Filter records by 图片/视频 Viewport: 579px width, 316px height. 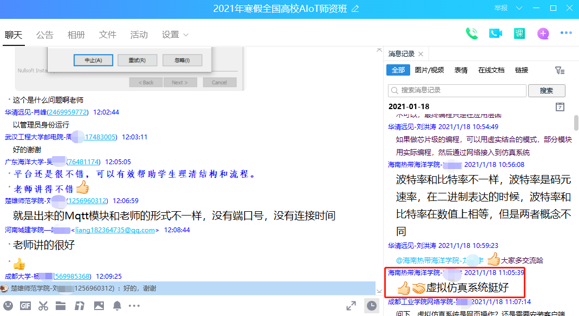click(x=429, y=70)
